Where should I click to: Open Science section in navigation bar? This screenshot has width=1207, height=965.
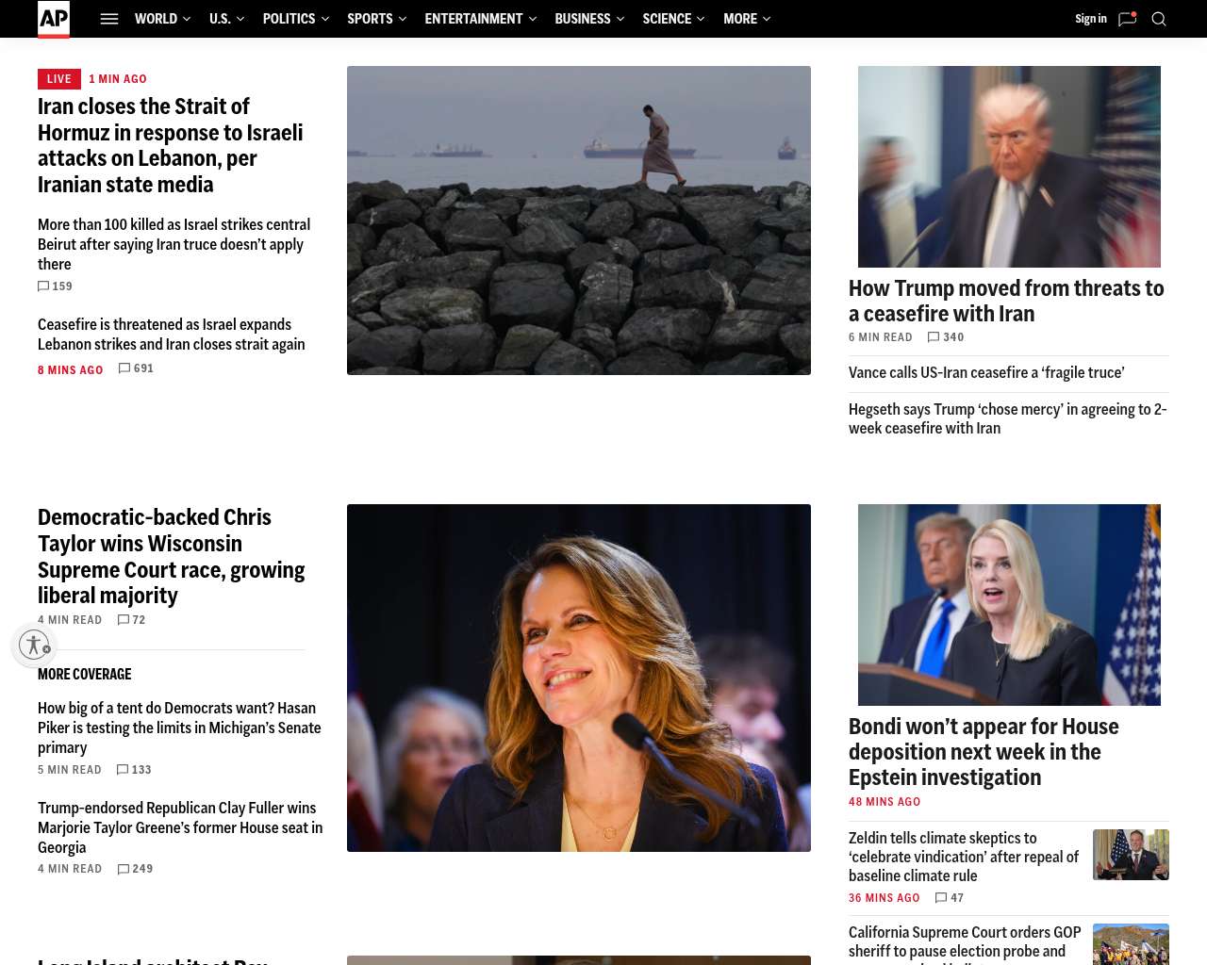tap(667, 19)
